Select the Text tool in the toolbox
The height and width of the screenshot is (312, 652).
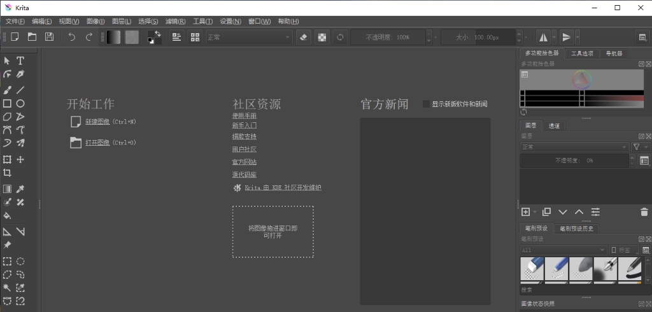(x=20, y=60)
